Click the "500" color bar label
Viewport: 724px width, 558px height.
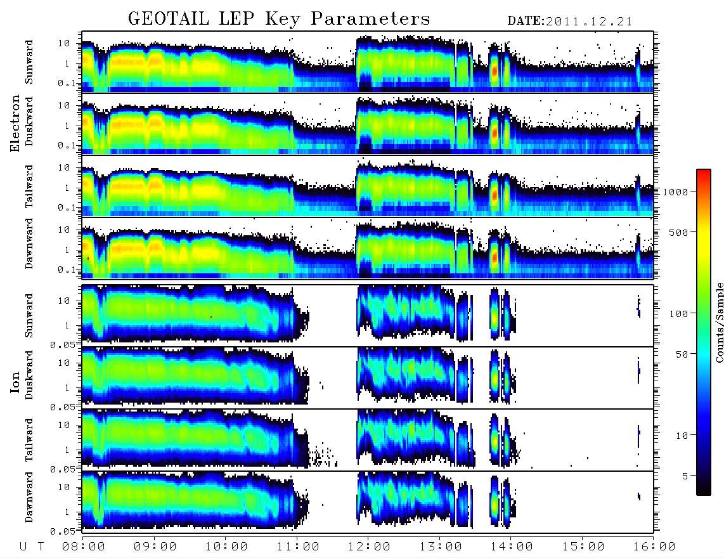tap(678, 232)
